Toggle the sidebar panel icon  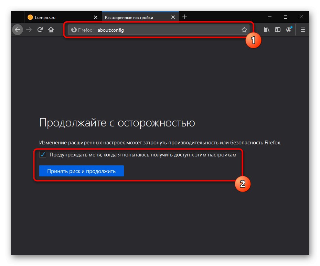coord(278,30)
